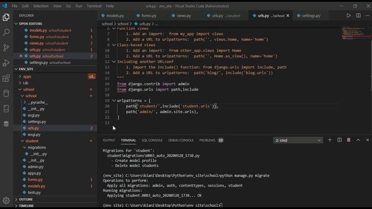Viewport: 372px width, 209px height.
Task: Fold the urlpatterns block at line 19
Action: 114,100
